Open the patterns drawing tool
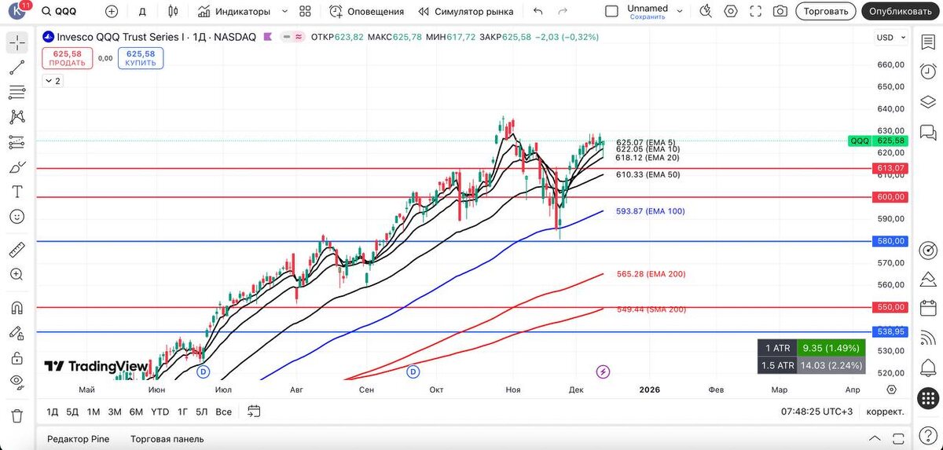 pos(17,117)
